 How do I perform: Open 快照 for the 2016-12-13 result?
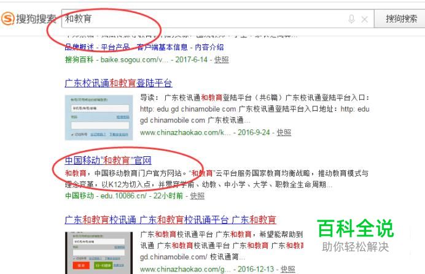(x=287, y=269)
